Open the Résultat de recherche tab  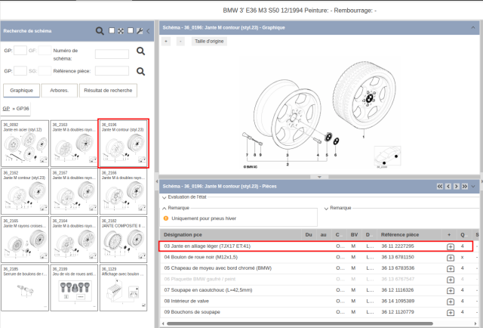[x=108, y=91]
